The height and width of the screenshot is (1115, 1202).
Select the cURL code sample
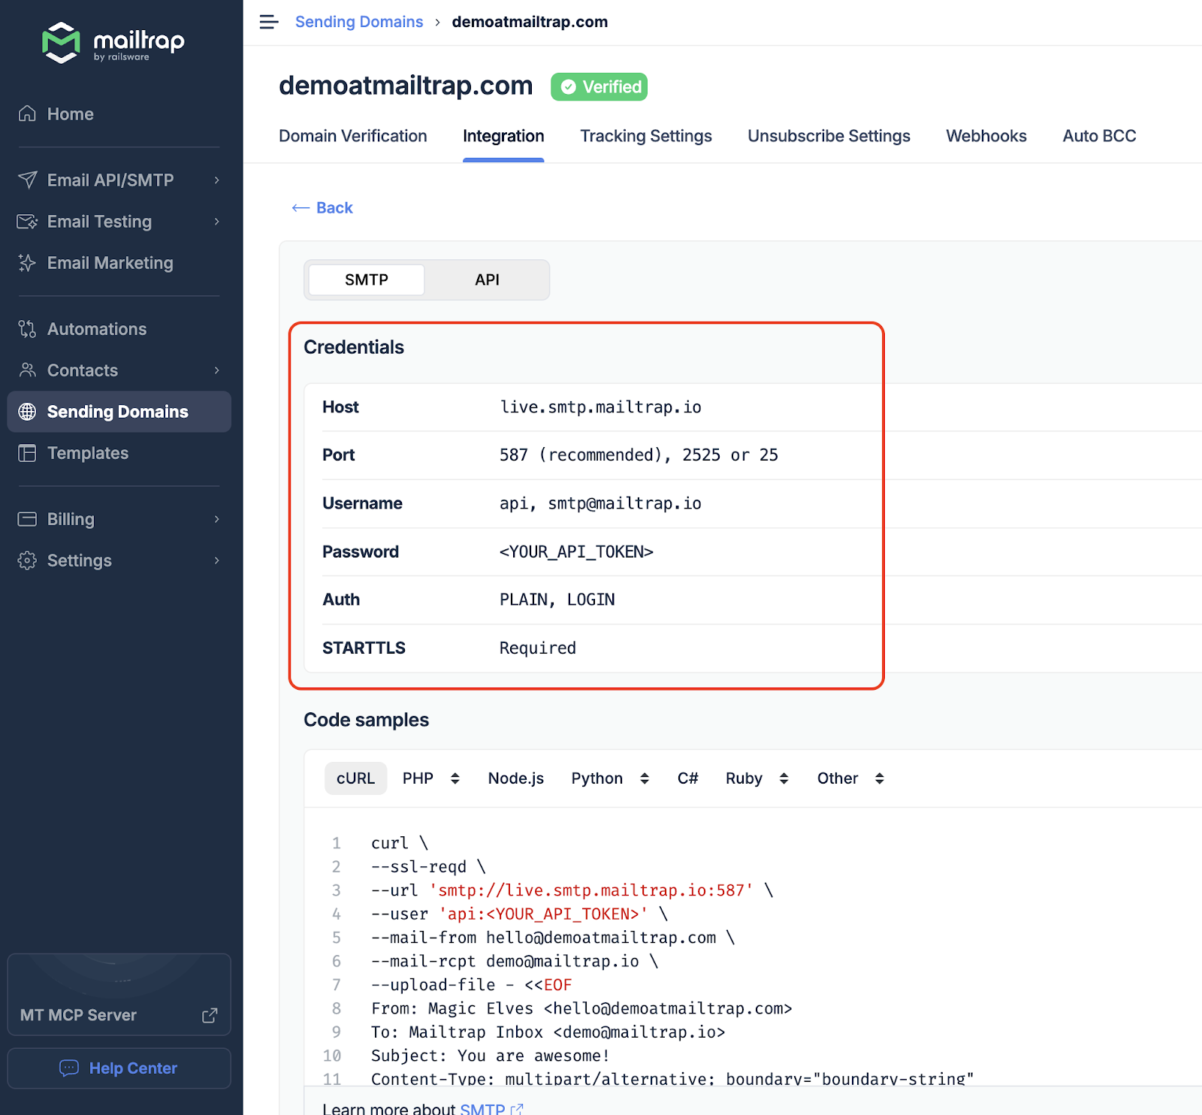pos(355,778)
